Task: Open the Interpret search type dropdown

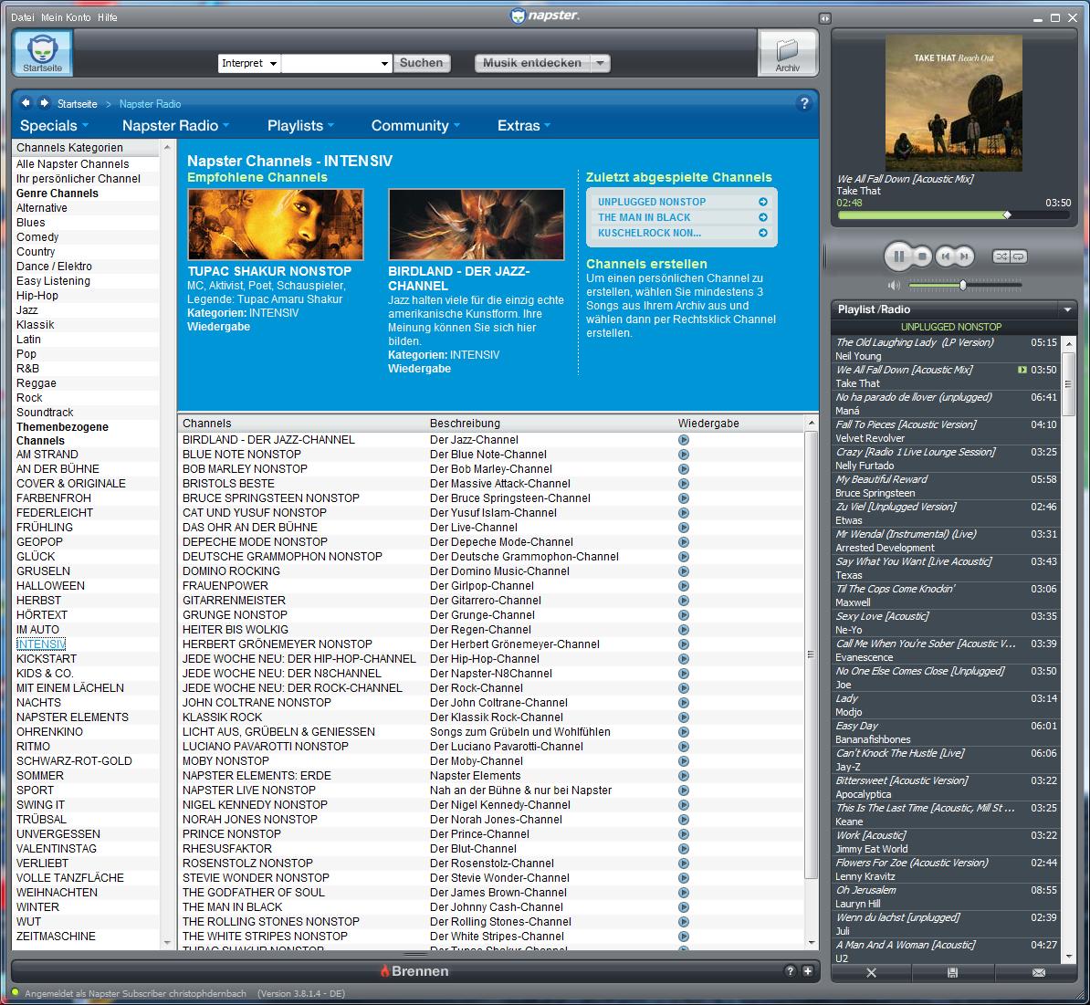Action: pyautogui.click(x=249, y=63)
